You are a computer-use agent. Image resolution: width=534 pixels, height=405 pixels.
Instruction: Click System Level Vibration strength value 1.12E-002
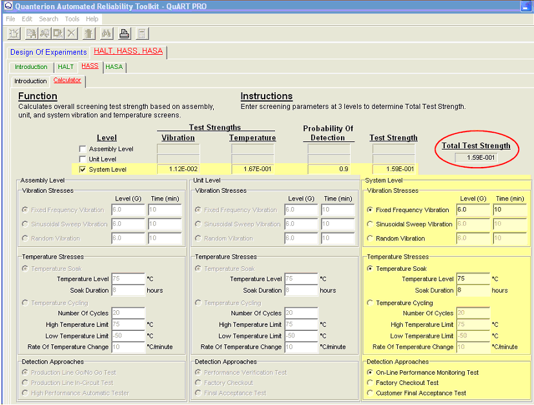tap(178, 169)
